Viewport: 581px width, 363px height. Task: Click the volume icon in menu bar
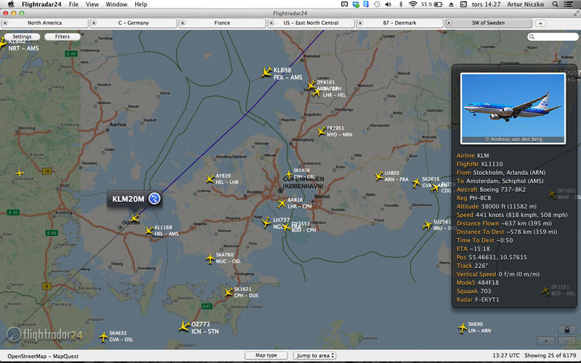388,4
